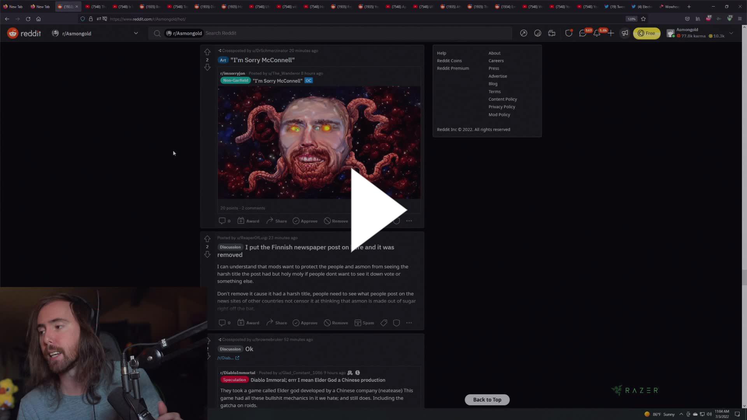
Task: Upvote the Finnish newspaper post
Action: 207,239
